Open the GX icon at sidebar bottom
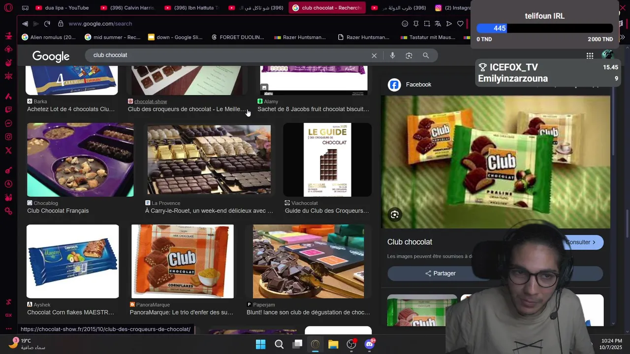 [x=8, y=315]
